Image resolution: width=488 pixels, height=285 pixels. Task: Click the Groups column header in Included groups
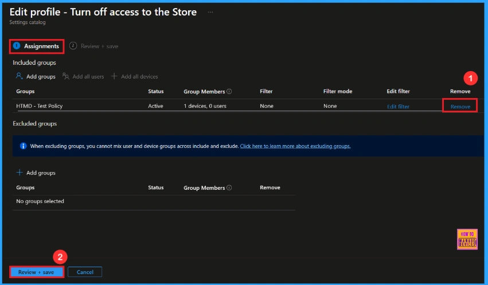click(x=26, y=91)
